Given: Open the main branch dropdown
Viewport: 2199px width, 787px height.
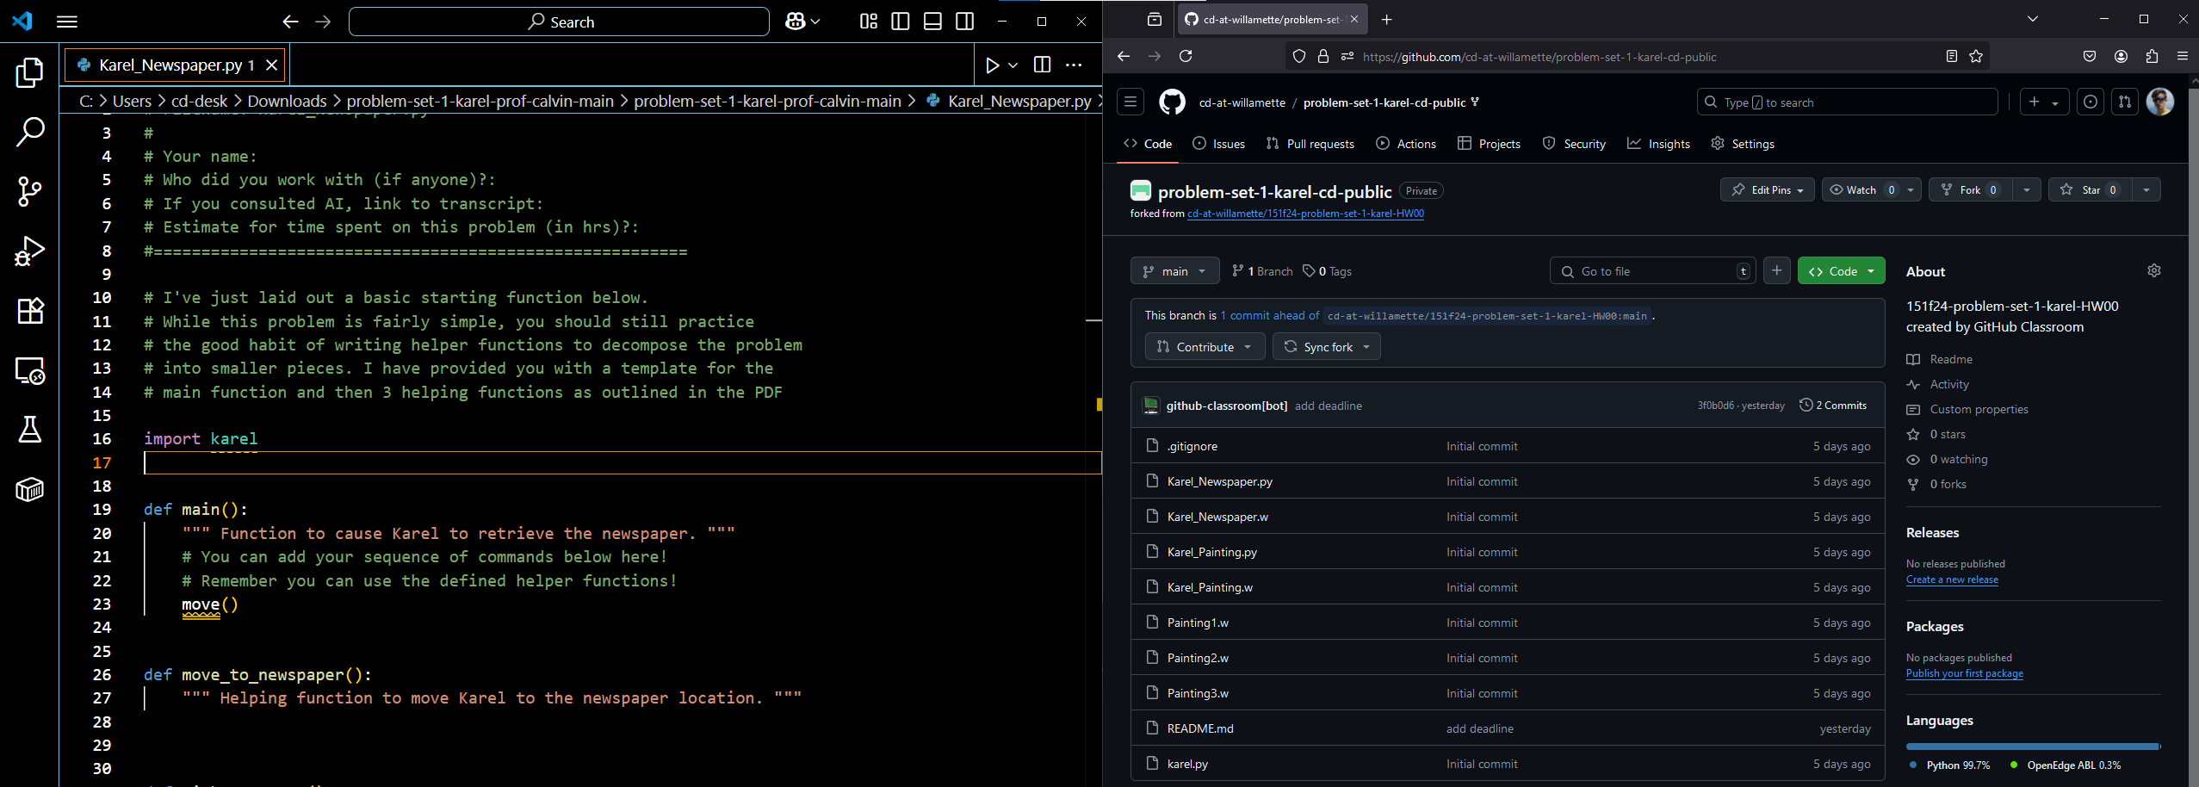Looking at the screenshot, I should tap(1174, 271).
